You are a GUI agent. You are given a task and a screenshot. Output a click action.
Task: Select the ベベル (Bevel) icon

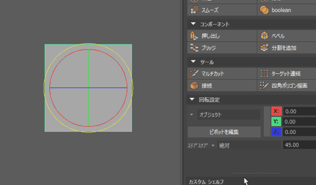point(264,36)
